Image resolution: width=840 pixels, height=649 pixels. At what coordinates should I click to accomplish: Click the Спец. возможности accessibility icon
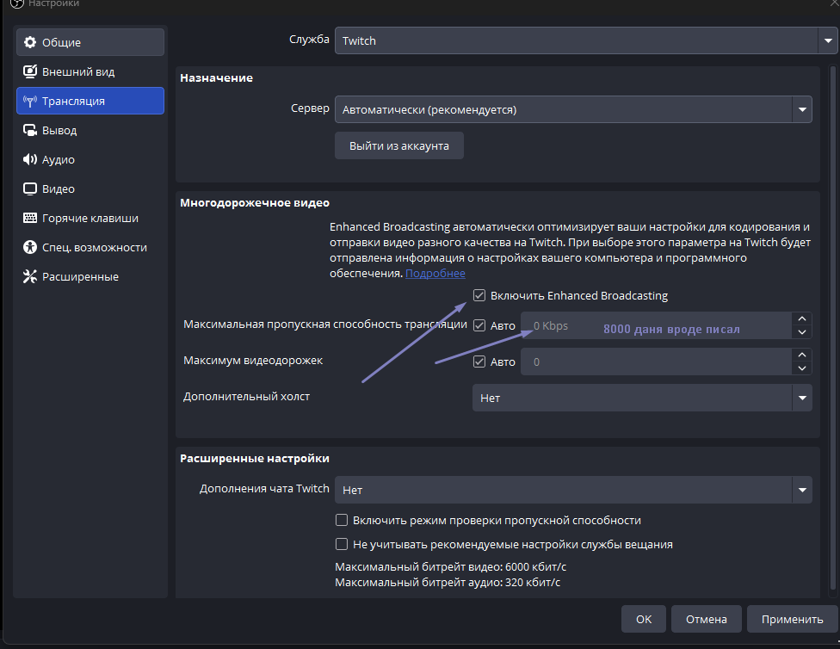coord(30,248)
